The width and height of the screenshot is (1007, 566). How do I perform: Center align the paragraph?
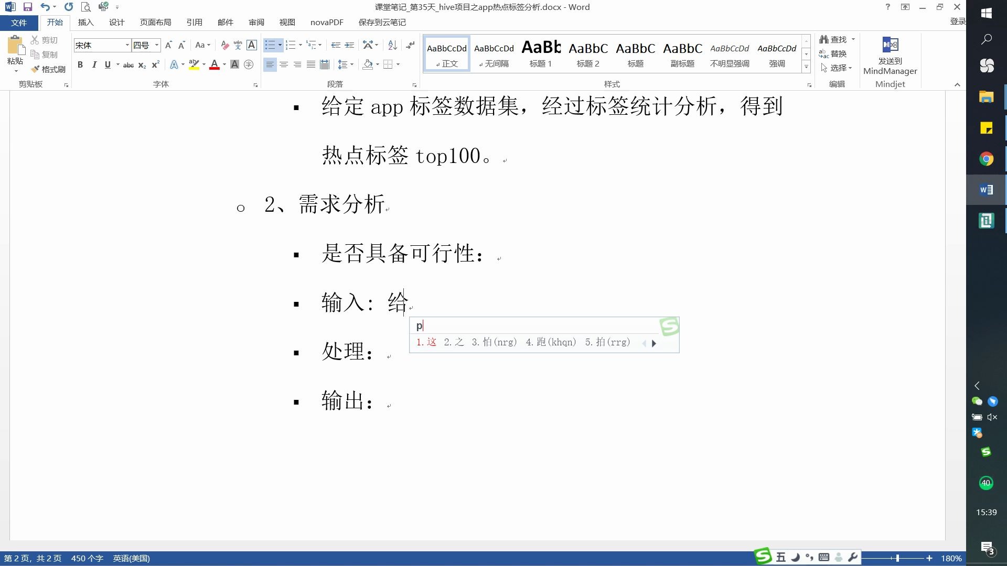click(x=284, y=64)
